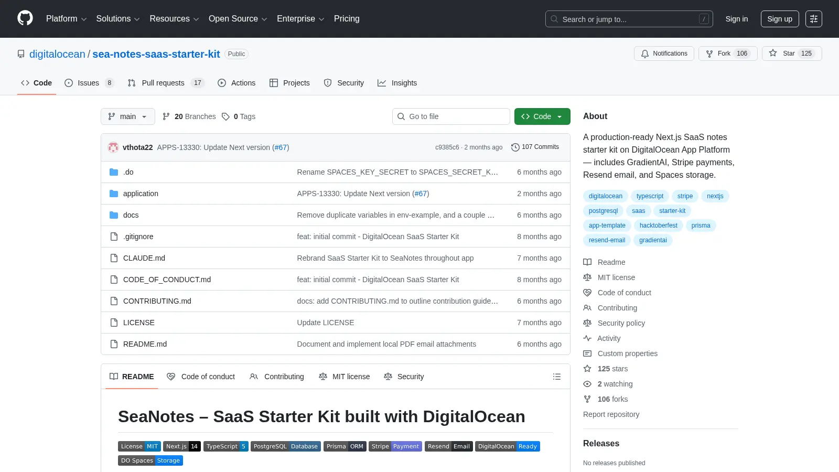Viewport: 839px width, 472px height.
Task: Click the branches icon next to 20 Branches
Action: pos(166,116)
